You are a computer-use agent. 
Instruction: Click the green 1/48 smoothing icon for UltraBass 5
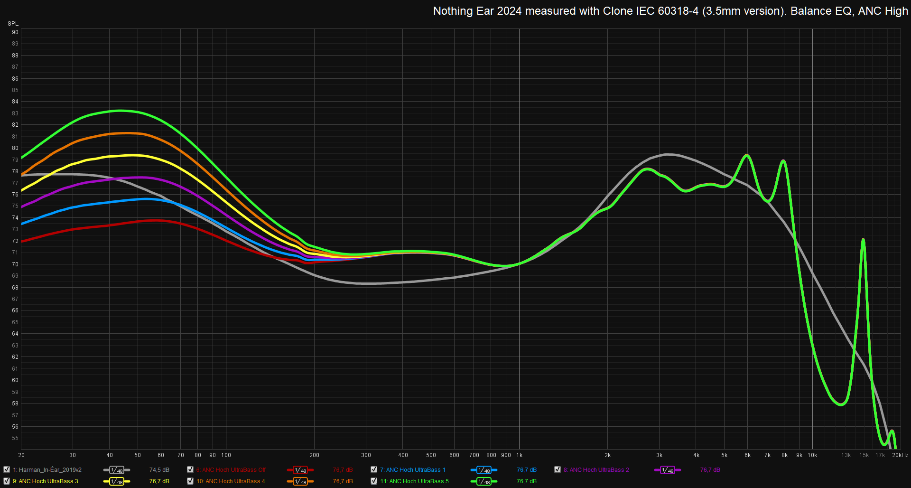pyautogui.click(x=484, y=481)
